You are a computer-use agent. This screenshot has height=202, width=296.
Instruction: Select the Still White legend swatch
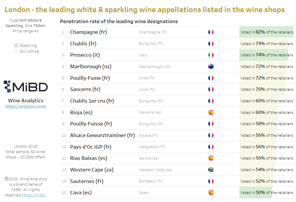(16, 51)
